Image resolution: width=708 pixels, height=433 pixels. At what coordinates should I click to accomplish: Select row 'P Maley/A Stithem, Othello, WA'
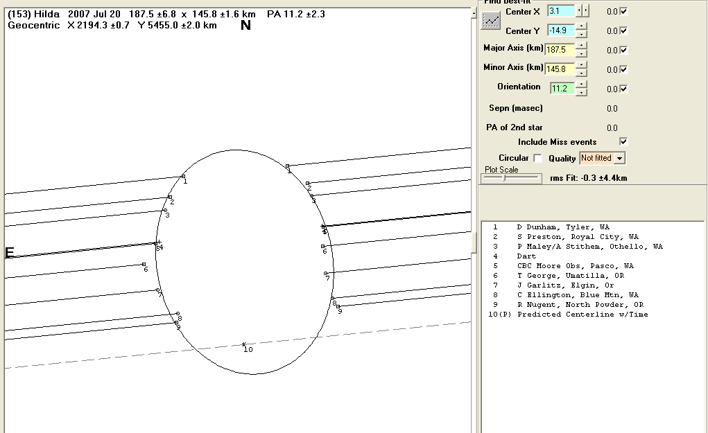578,247
